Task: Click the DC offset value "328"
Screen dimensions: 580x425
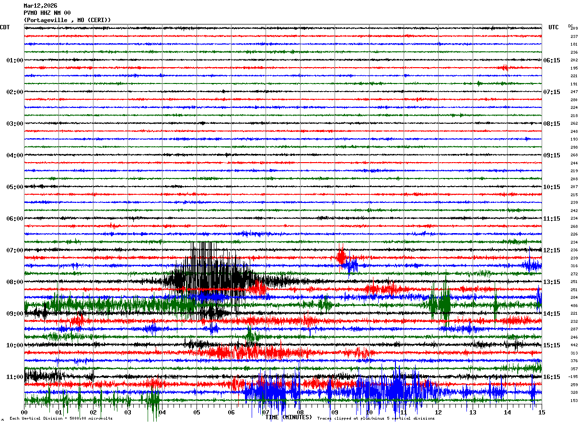Action: 574,393
